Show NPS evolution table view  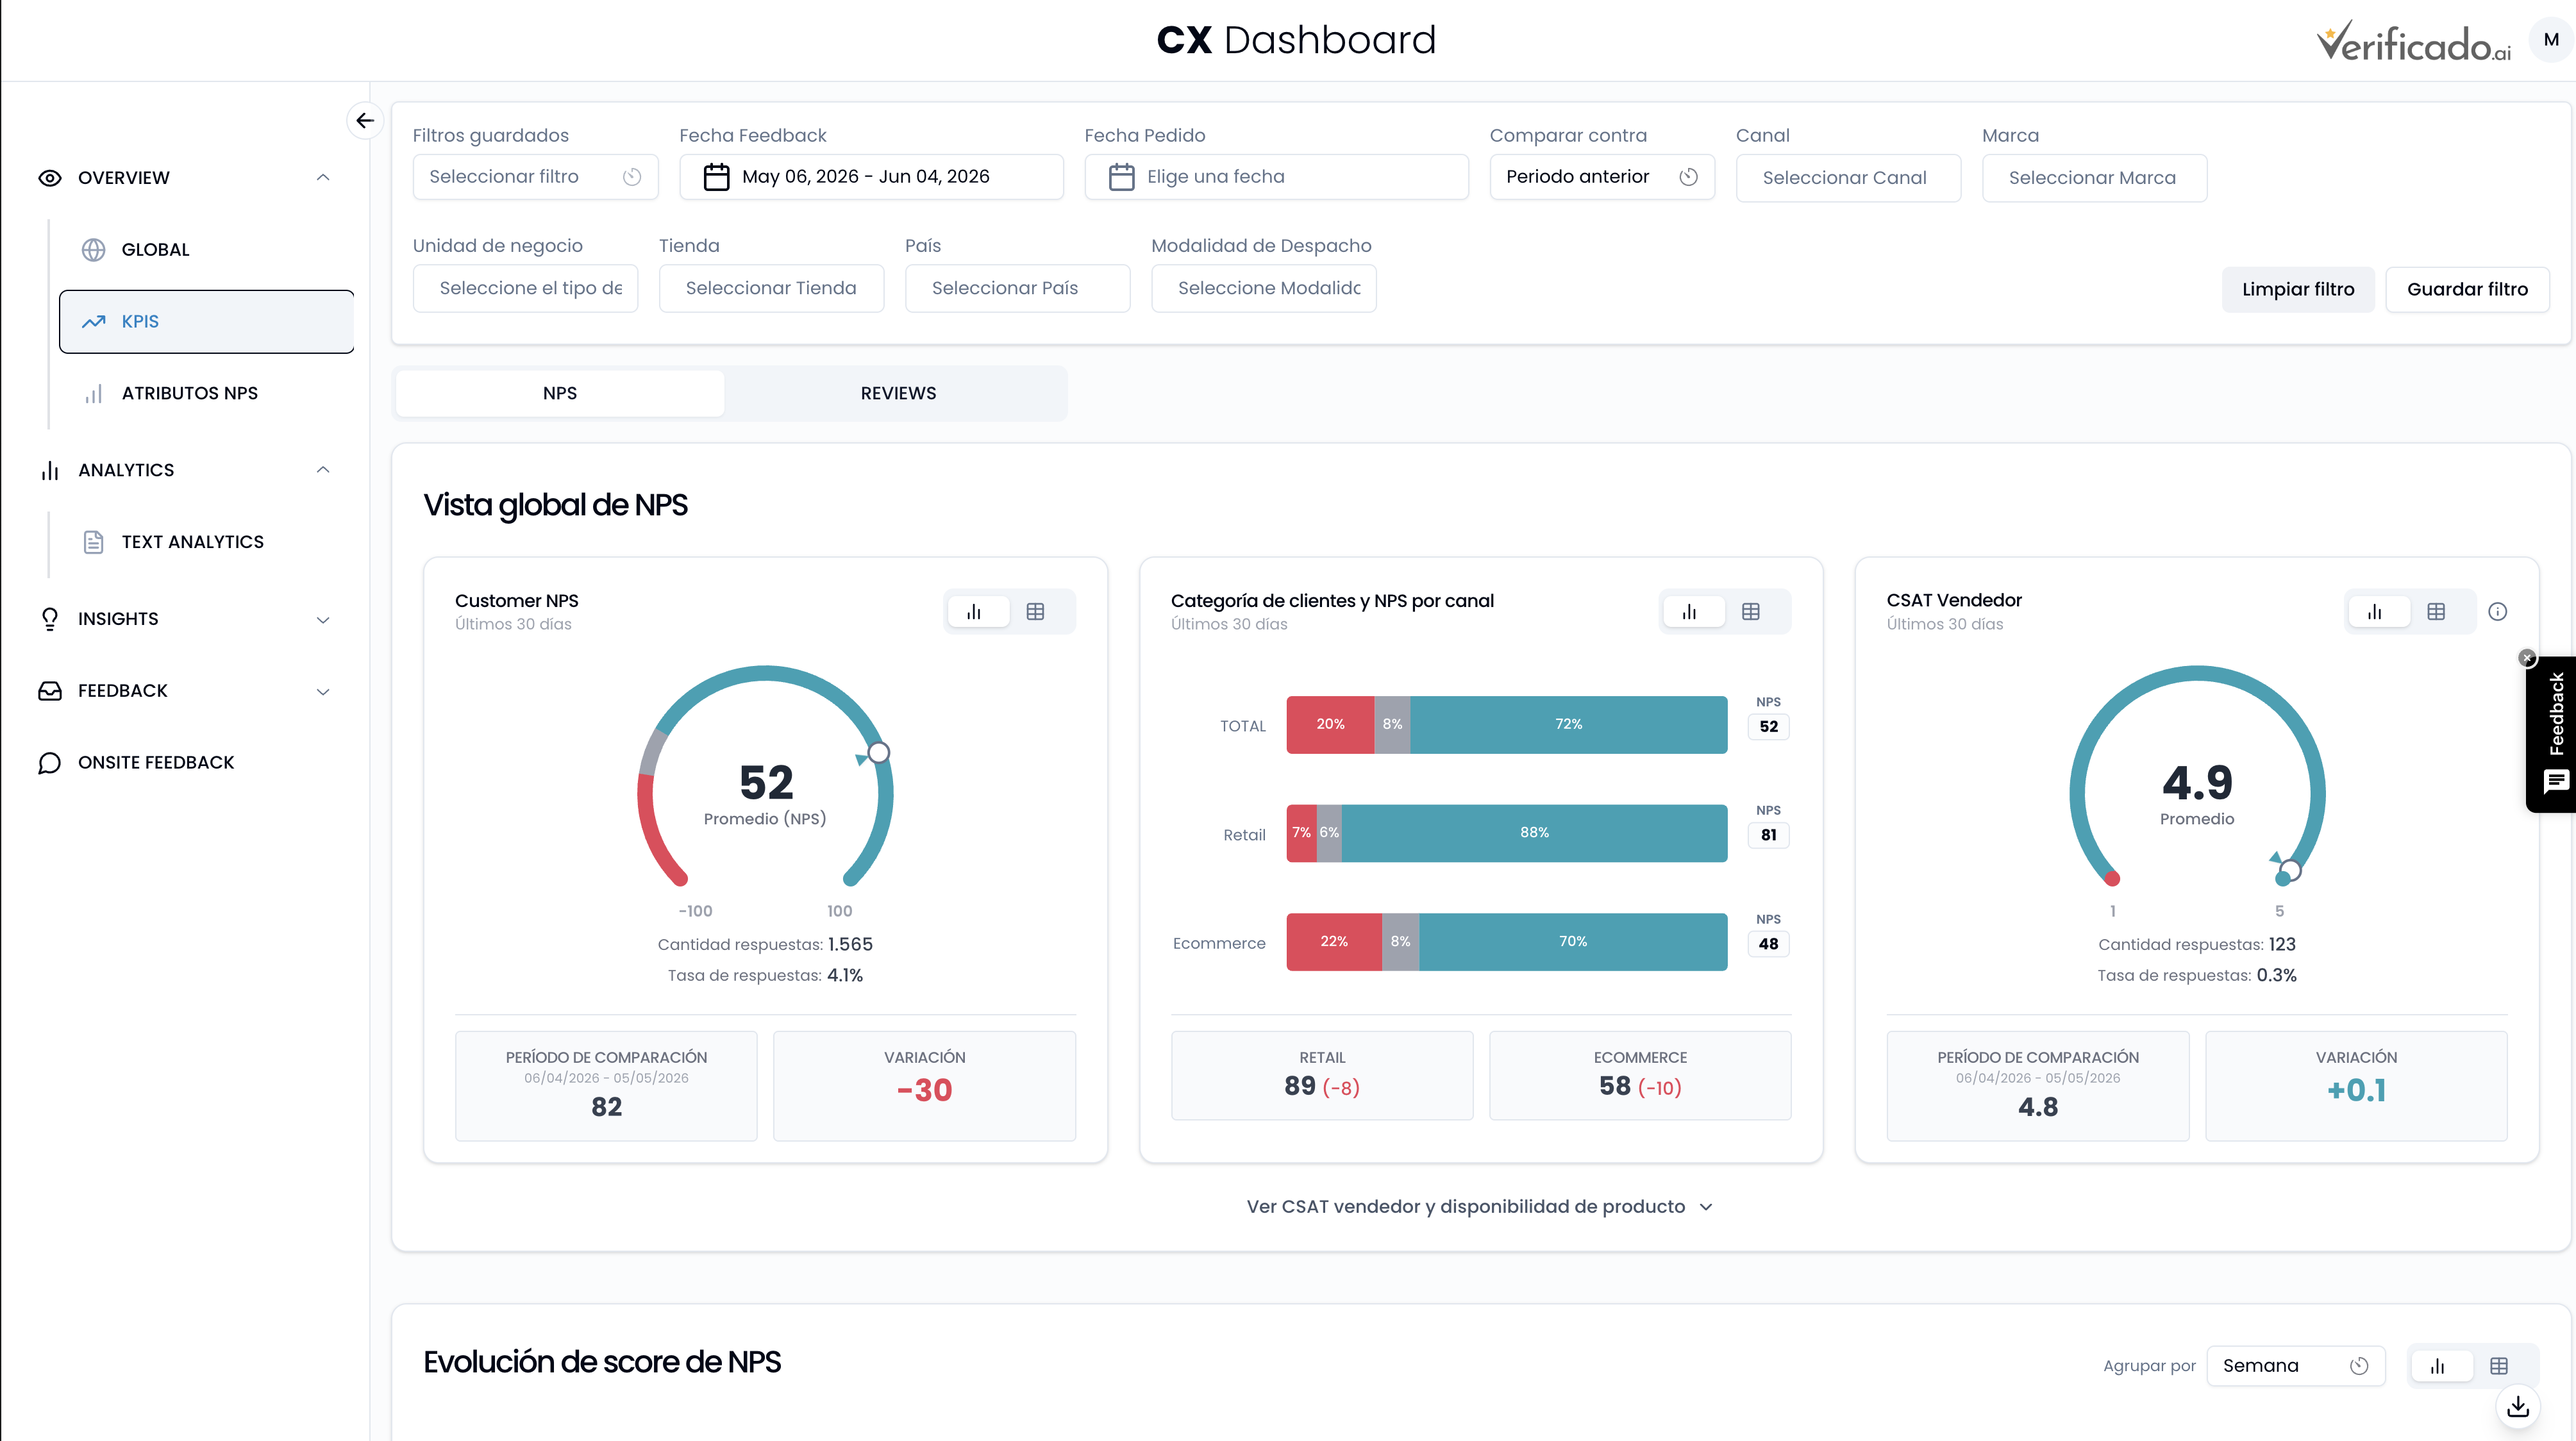pyautogui.click(x=2499, y=1366)
